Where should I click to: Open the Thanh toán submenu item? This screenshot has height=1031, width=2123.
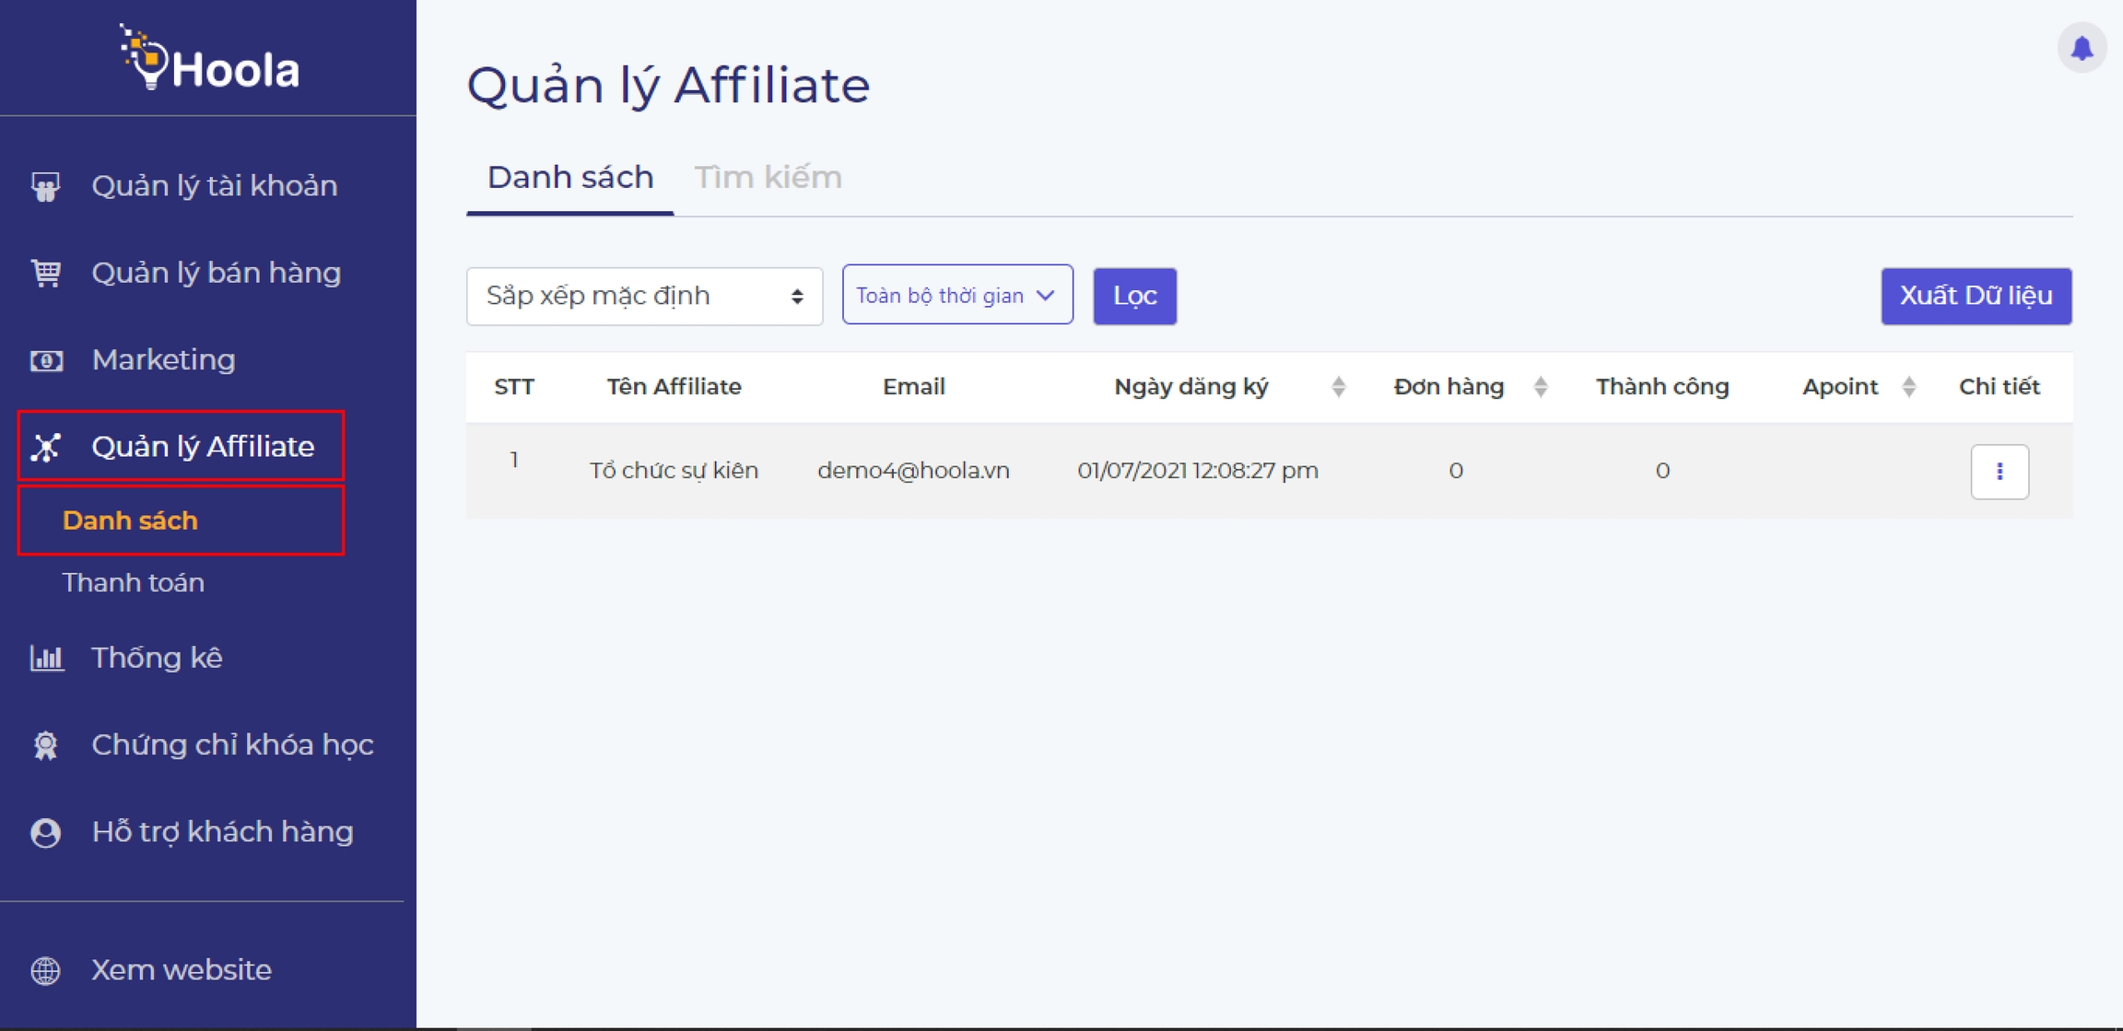pyautogui.click(x=134, y=582)
